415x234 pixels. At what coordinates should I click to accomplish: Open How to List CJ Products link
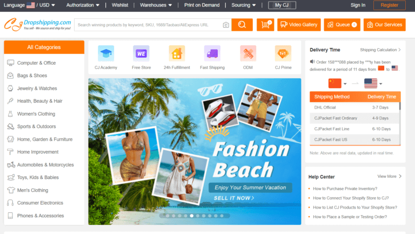[355, 208]
